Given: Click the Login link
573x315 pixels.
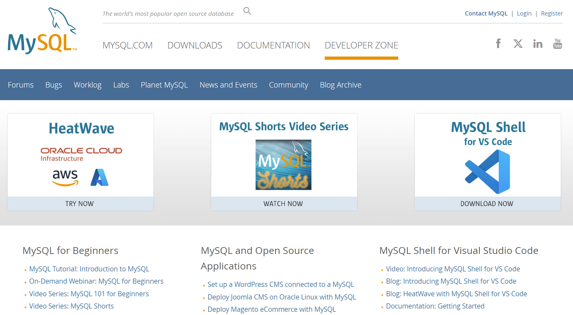Looking at the screenshot, I should (x=524, y=13).
